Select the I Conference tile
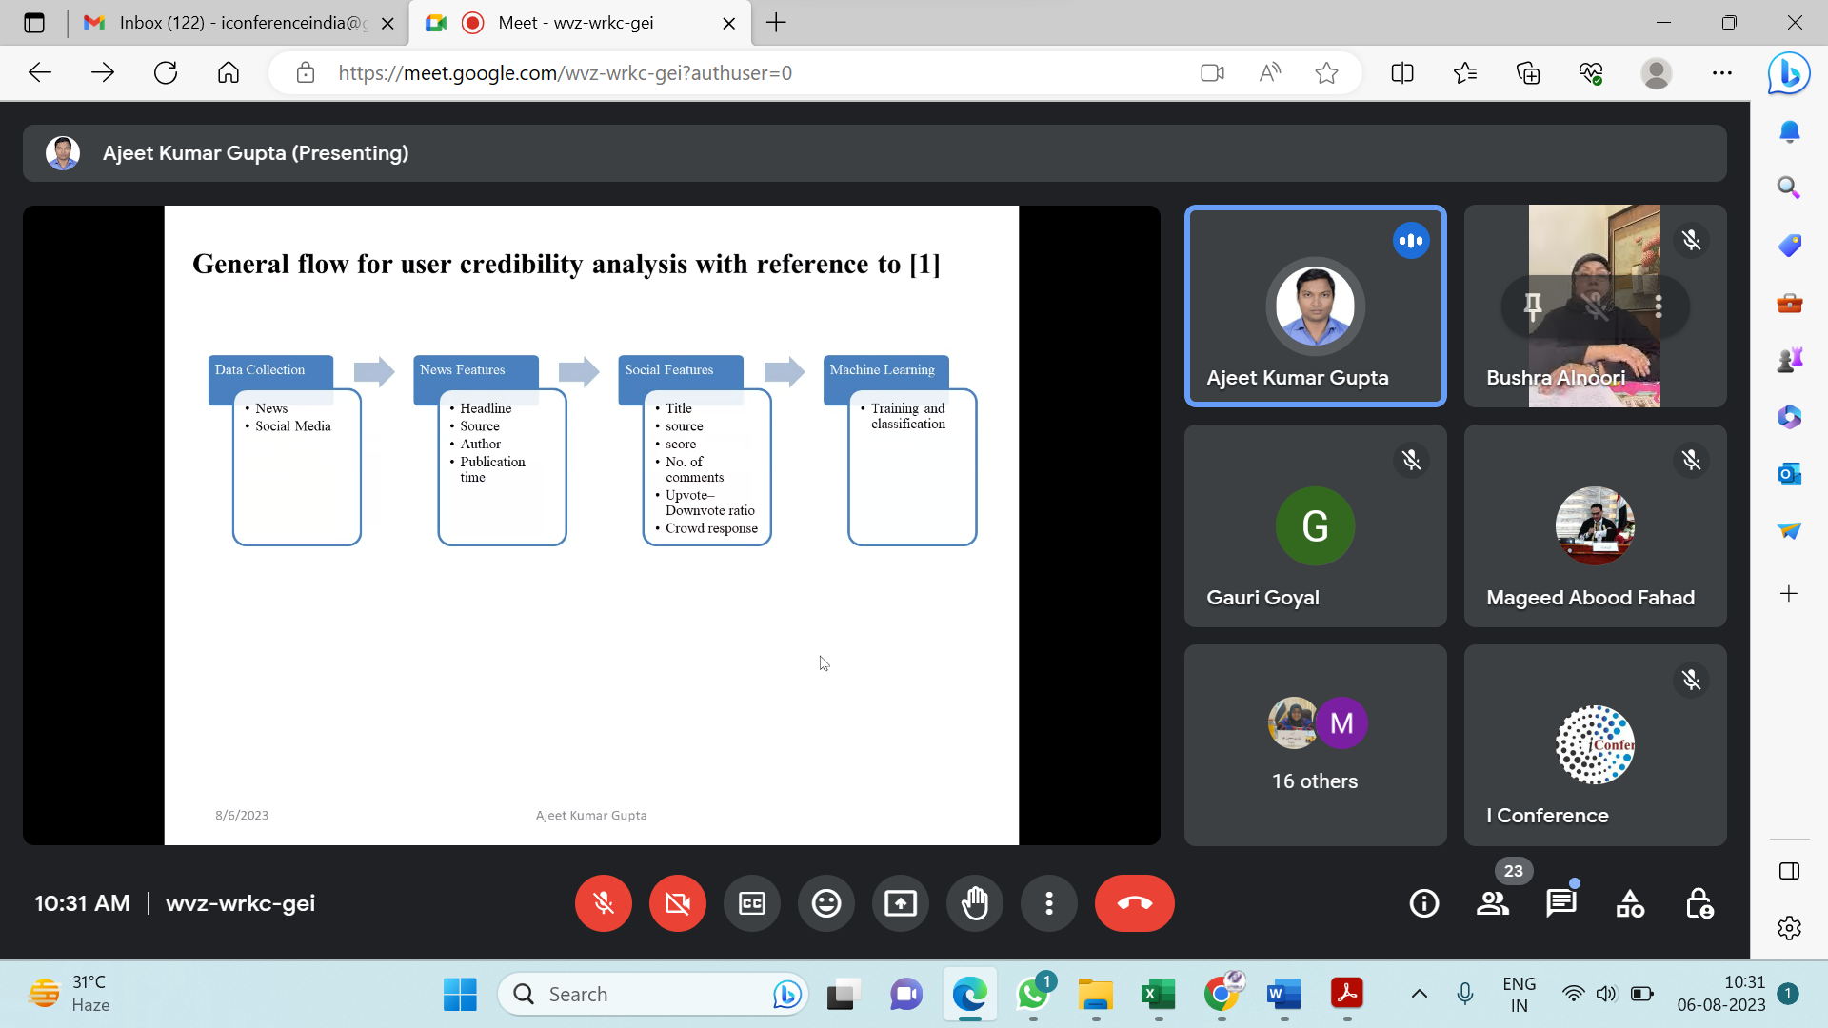 tap(1595, 745)
